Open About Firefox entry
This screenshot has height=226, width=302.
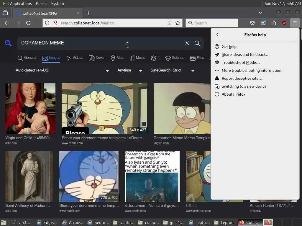click(255, 94)
